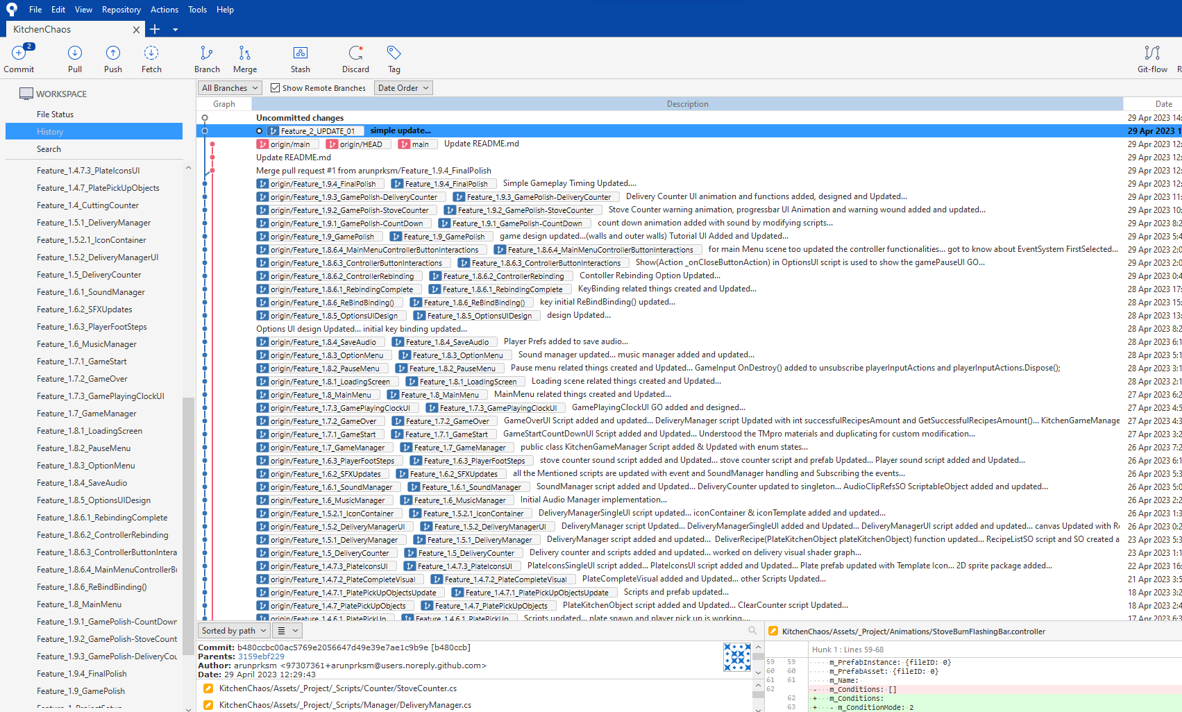Image resolution: width=1182 pixels, height=712 pixels.
Task: Disable the Show Remote Branches checkbox
Action: point(275,87)
